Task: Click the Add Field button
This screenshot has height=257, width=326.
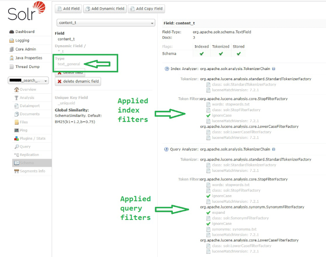Action: point(68,9)
